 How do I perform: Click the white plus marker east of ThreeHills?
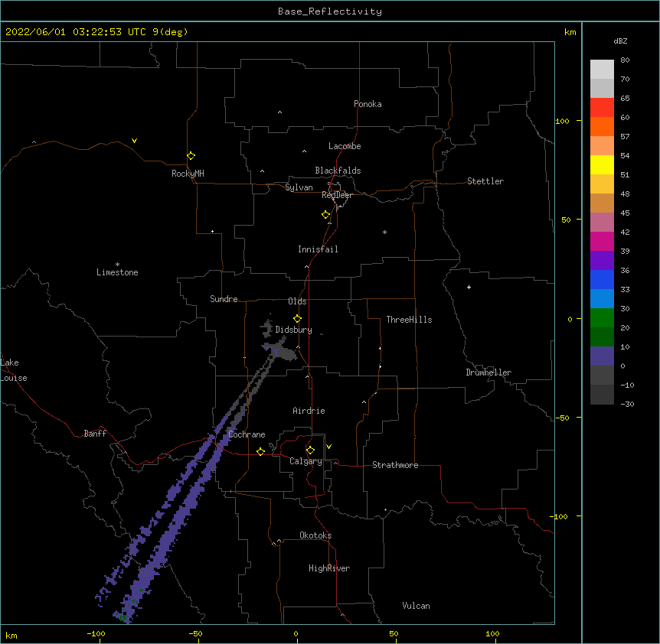469,287
